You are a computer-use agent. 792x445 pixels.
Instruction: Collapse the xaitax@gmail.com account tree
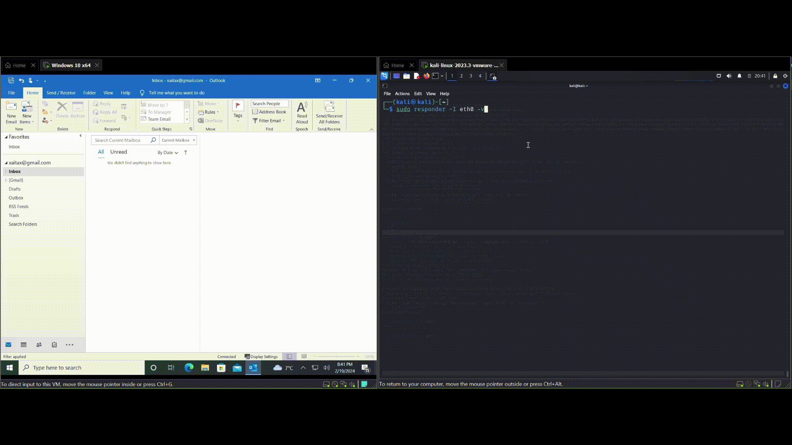tap(6, 163)
